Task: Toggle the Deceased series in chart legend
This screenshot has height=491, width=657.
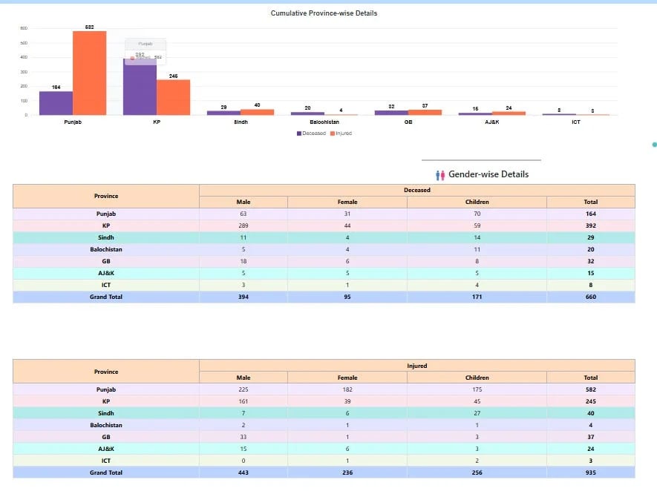Action: (313, 134)
